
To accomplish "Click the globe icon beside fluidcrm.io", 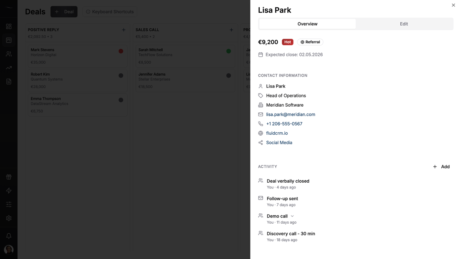I will (260, 133).
